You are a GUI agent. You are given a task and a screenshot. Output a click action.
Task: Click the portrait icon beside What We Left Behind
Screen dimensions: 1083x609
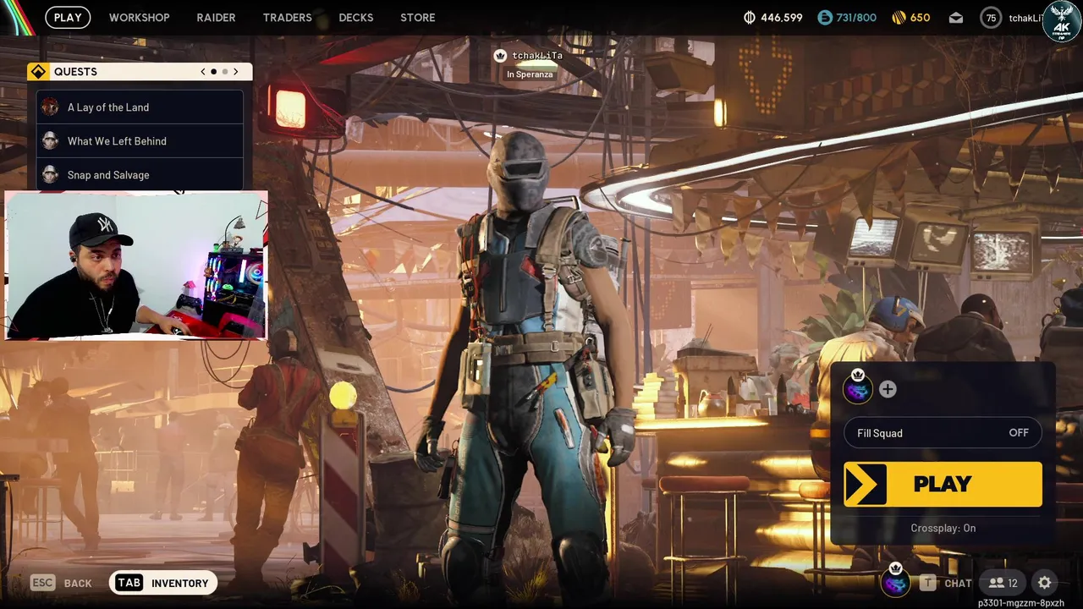pos(50,140)
